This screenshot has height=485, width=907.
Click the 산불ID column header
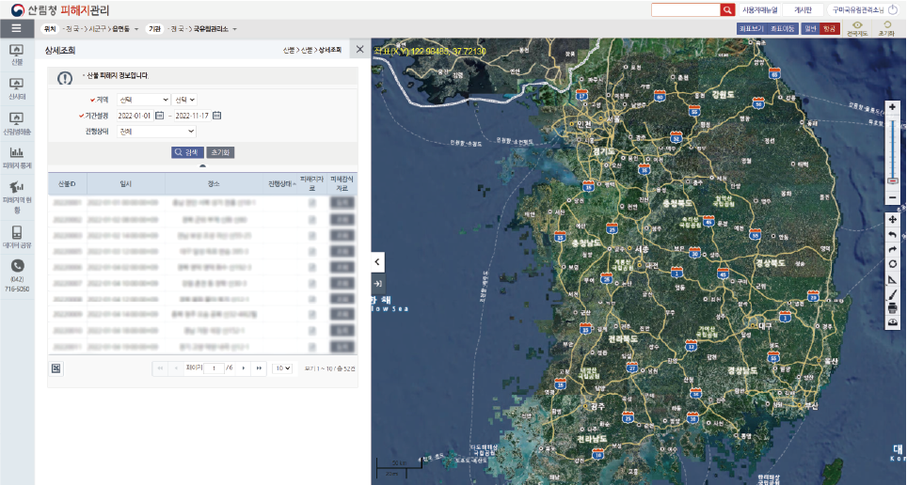(x=67, y=184)
